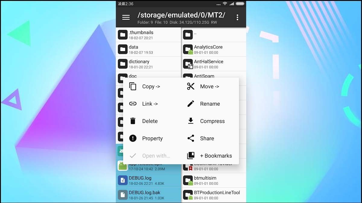
Task: Open the hamburger navigation menu
Action: pyautogui.click(x=126, y=17)
